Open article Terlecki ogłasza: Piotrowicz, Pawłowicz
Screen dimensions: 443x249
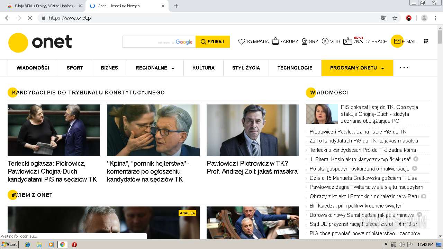click(52, 171)
